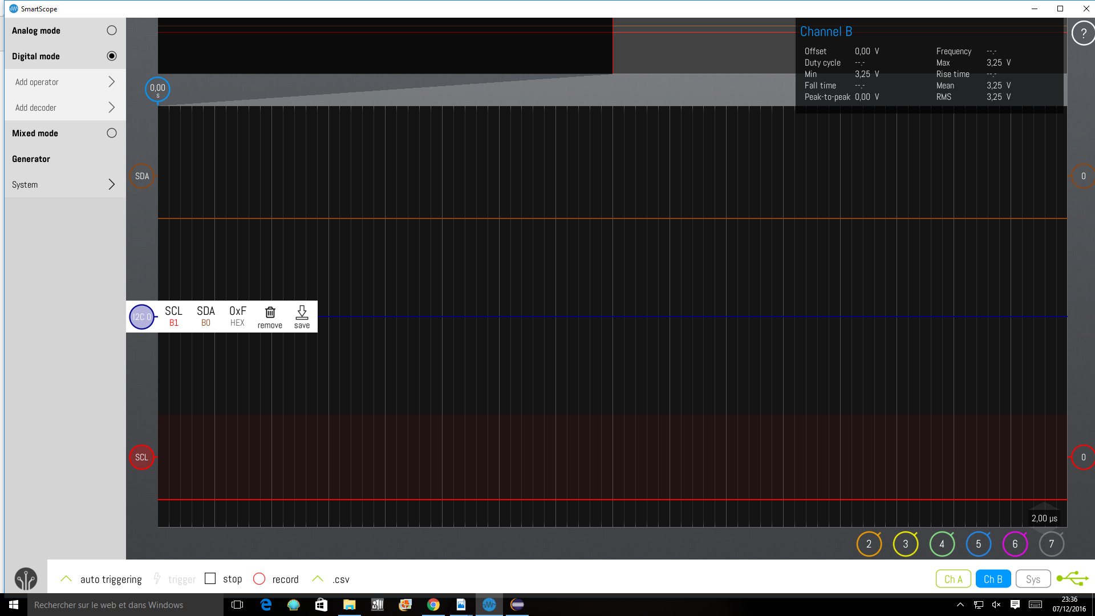Click the right-side SDA value indicator 0
This screenshot has height=616, width=1095.
click(x=1083, y=176)
